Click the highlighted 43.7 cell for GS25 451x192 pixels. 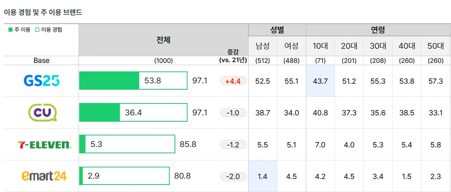pyautogui.click(x=320, y=81)
